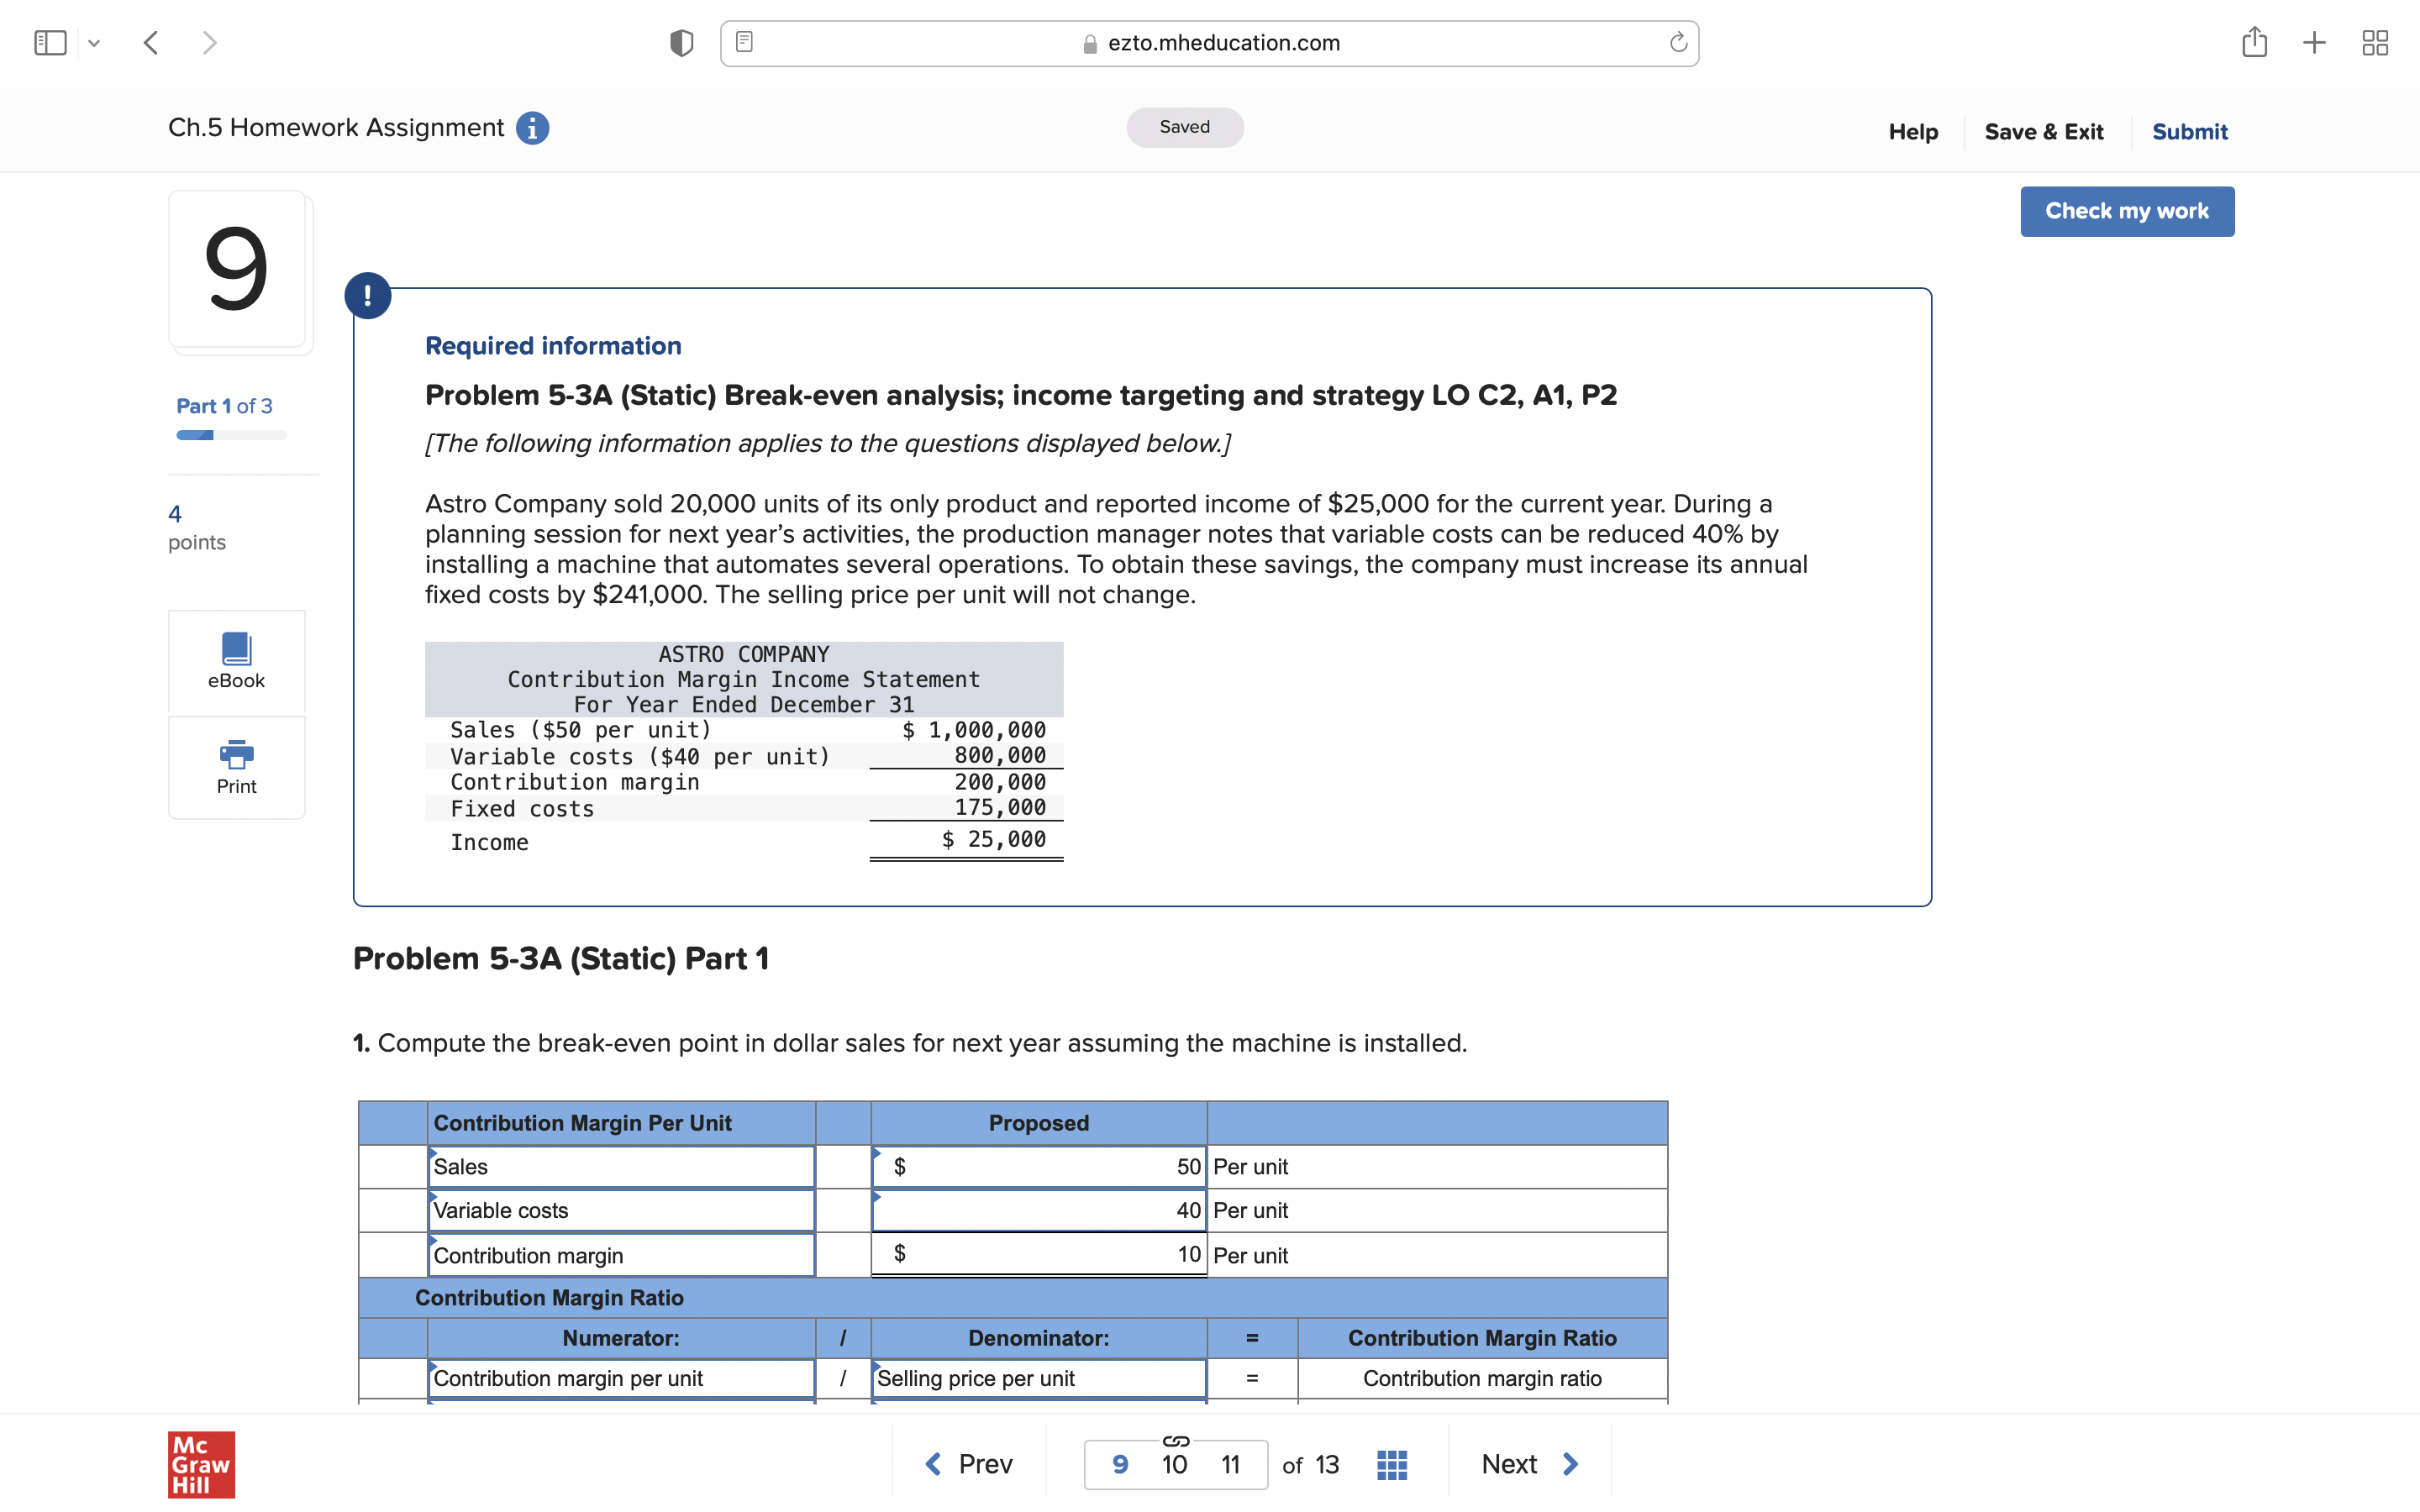Screen dimensions: 2420x1512
Task: Open the eBook panel
Action: pyautogui.click(x=236, y=660)
